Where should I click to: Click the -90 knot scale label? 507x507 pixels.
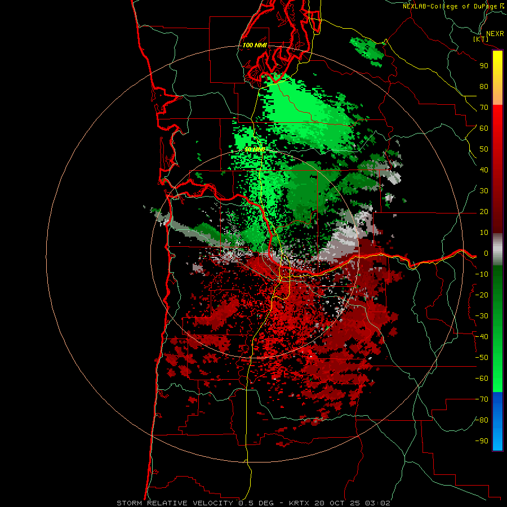click(x=482, y=441)
